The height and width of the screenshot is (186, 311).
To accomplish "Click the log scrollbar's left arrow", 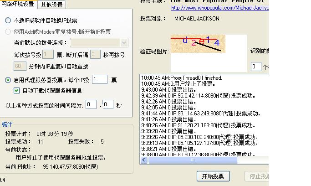I will click(x=144, y=160).
